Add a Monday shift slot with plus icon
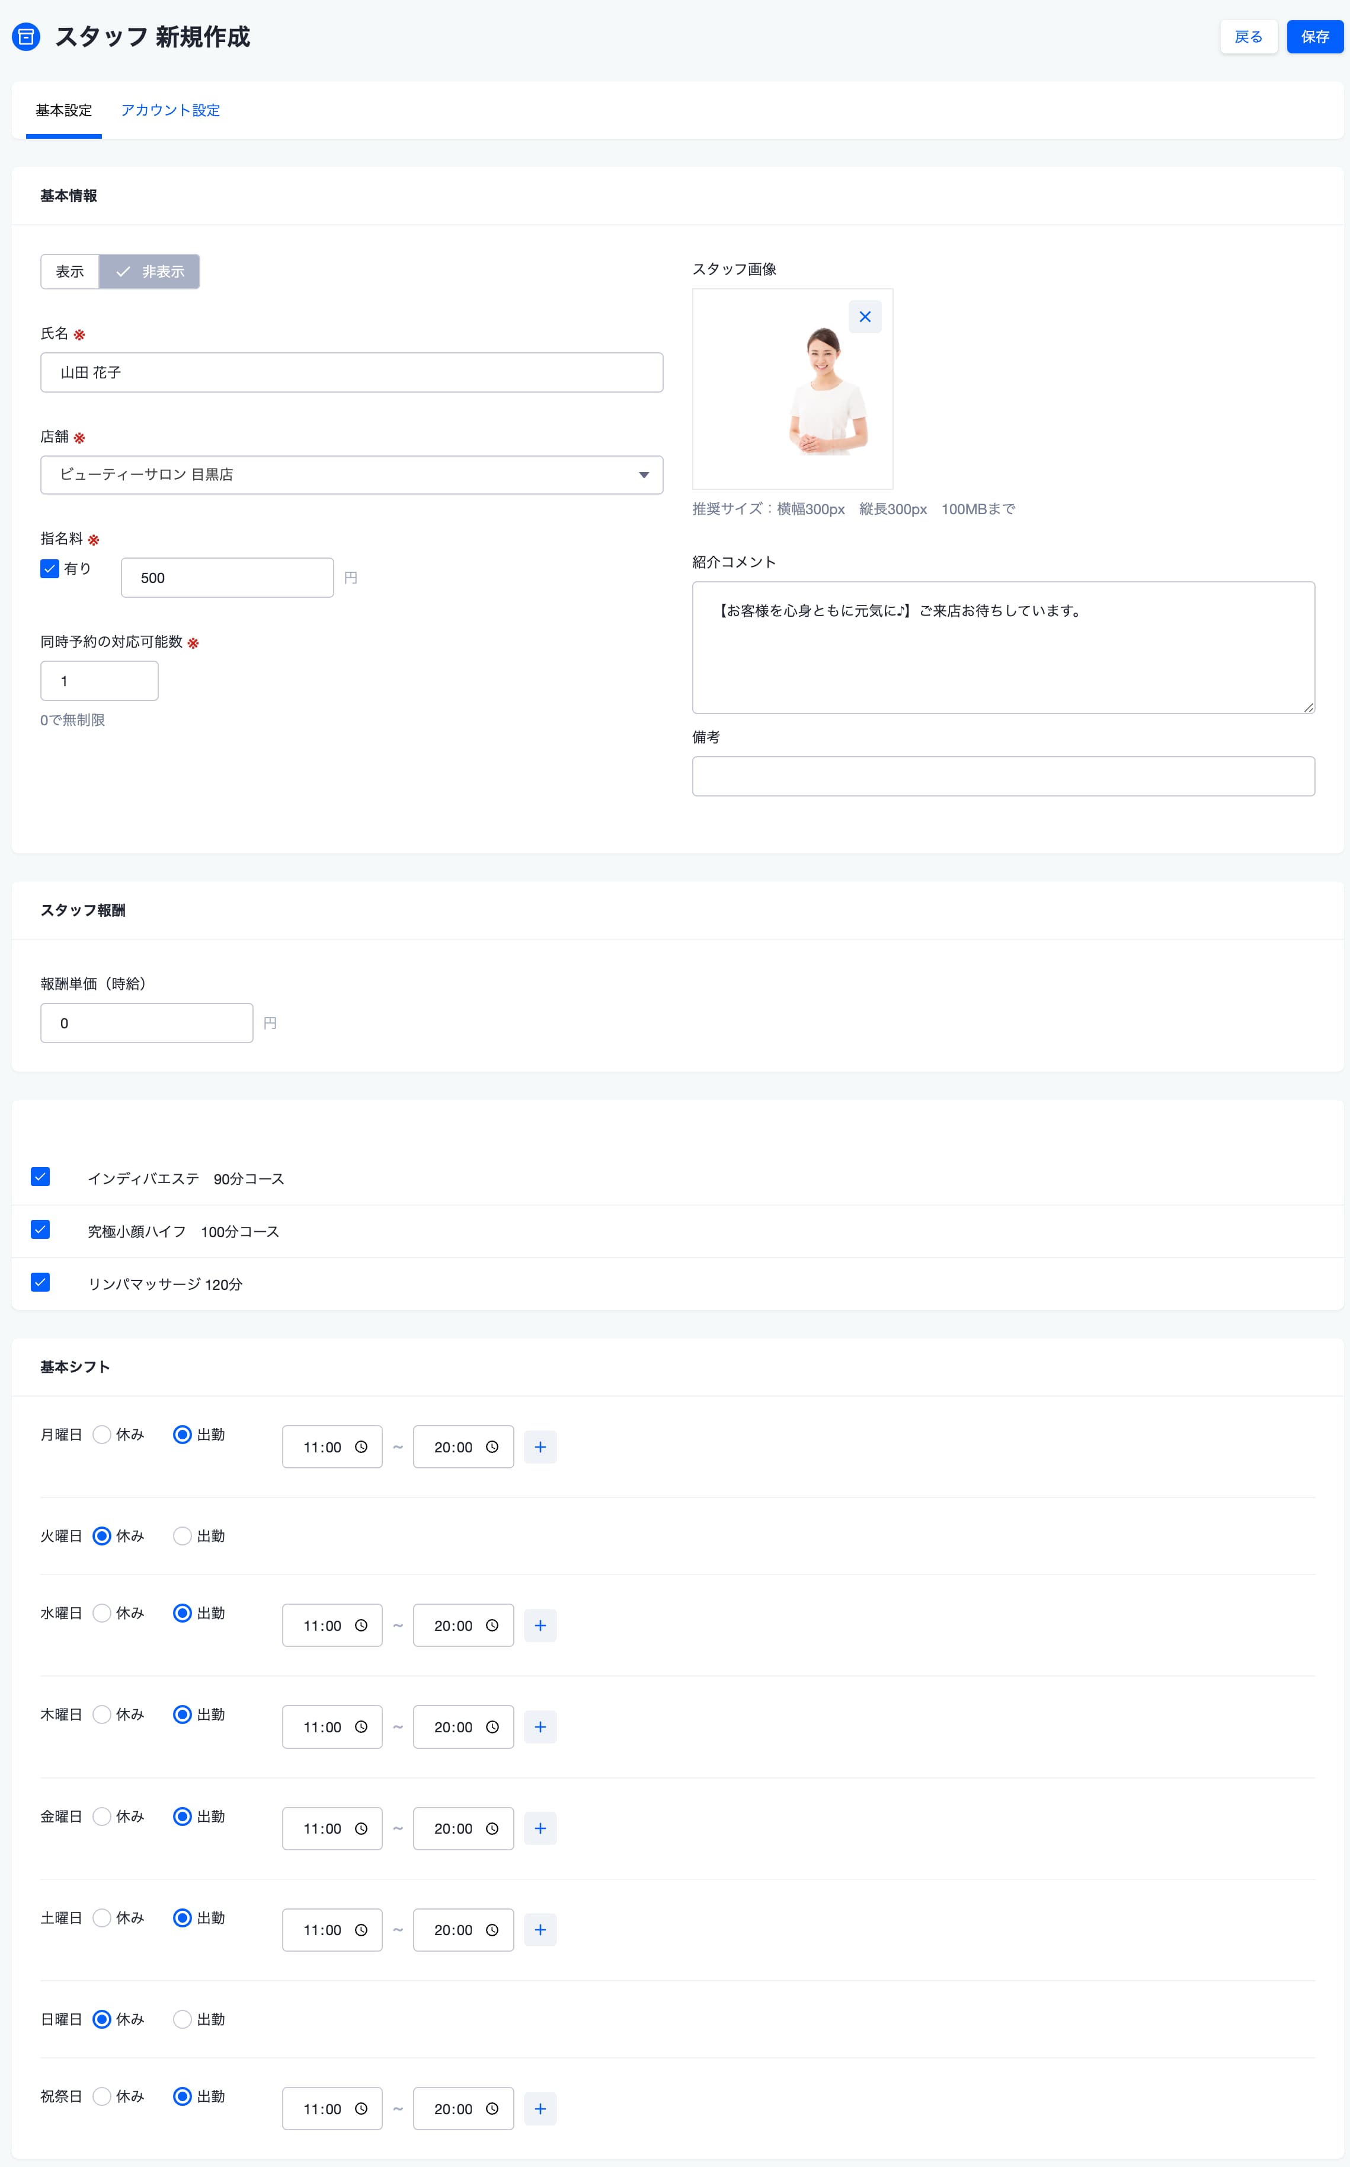This screenshot has height=2167, width=1350. click(540, 1447)
